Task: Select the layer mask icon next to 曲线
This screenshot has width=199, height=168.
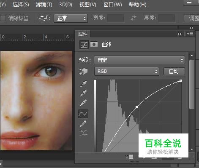Action: tap(94, 45)
